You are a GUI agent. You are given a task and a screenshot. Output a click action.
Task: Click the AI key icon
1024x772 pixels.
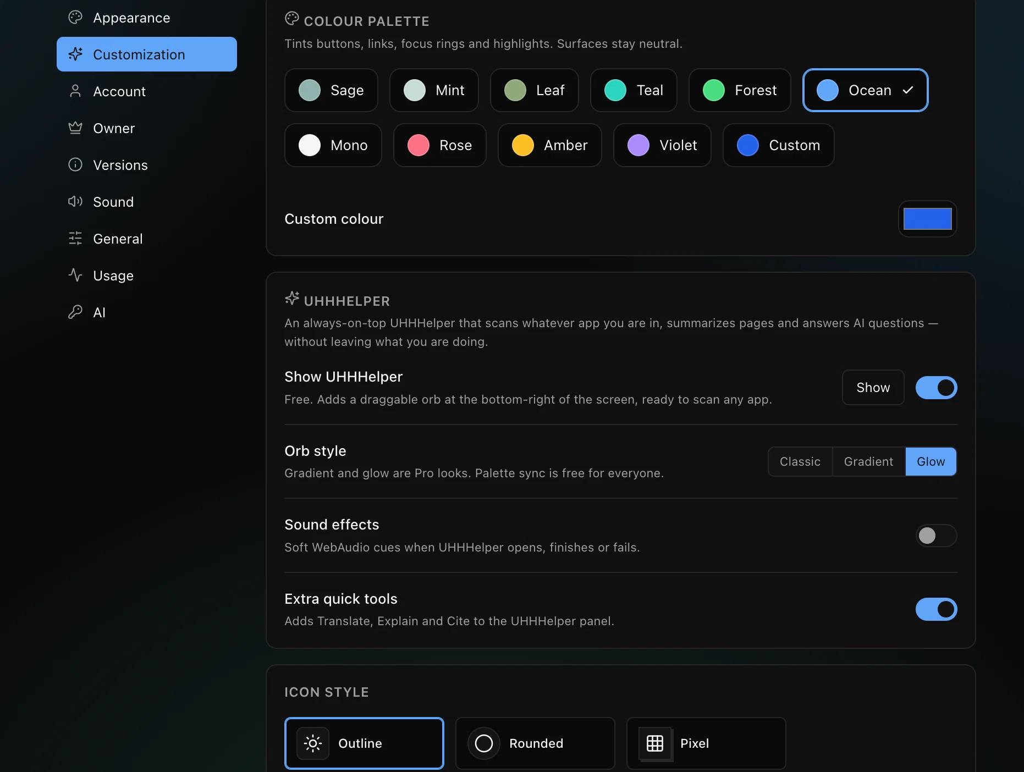click(x=75, y=312)
